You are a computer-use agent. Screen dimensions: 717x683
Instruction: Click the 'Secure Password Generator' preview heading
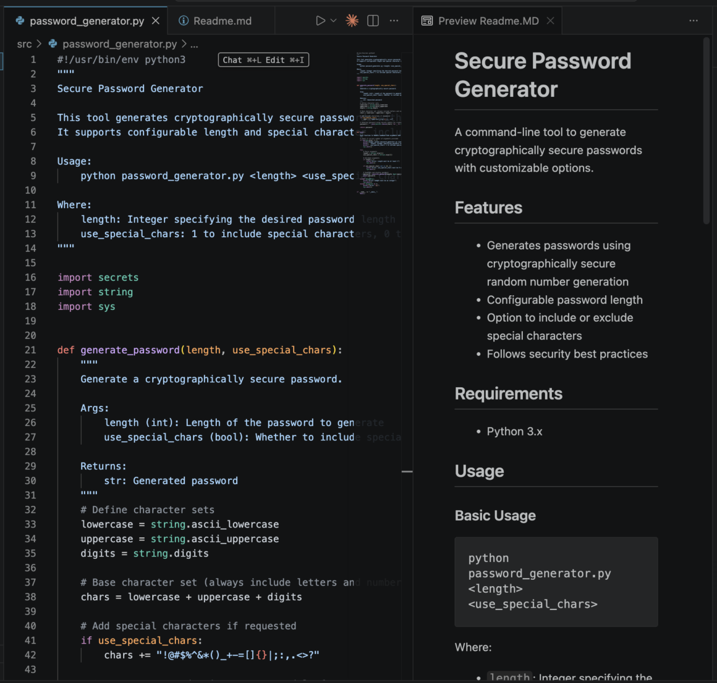coord(543,75)
